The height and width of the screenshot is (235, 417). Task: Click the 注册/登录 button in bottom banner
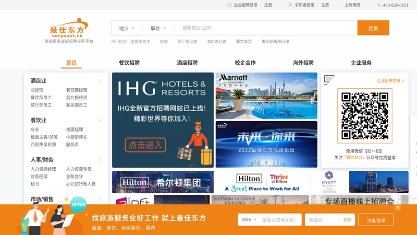tap(376, 220)
